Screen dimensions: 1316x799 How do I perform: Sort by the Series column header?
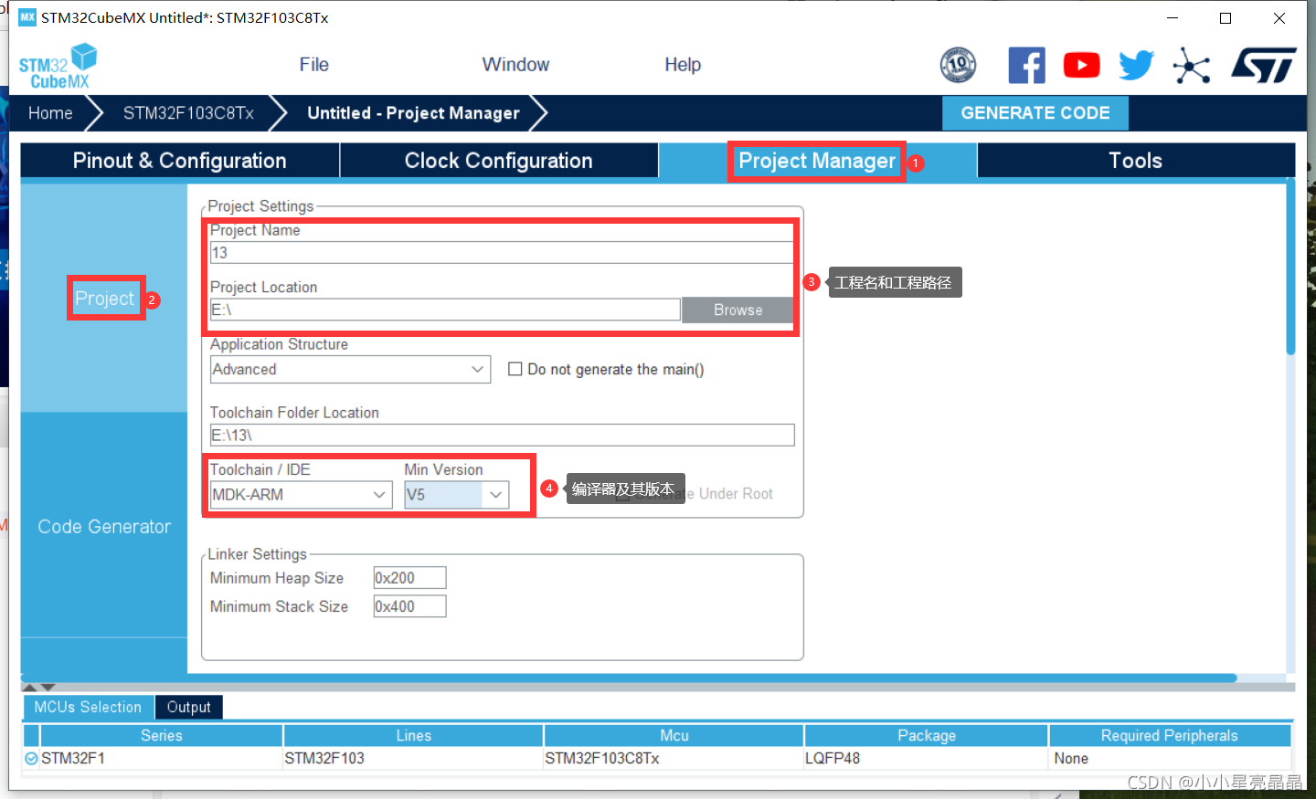pyautogui.click(x=162, y=735)
